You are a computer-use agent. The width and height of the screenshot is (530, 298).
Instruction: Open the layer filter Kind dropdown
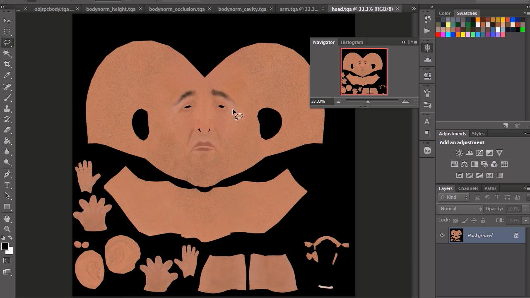[x=453, y=197]
